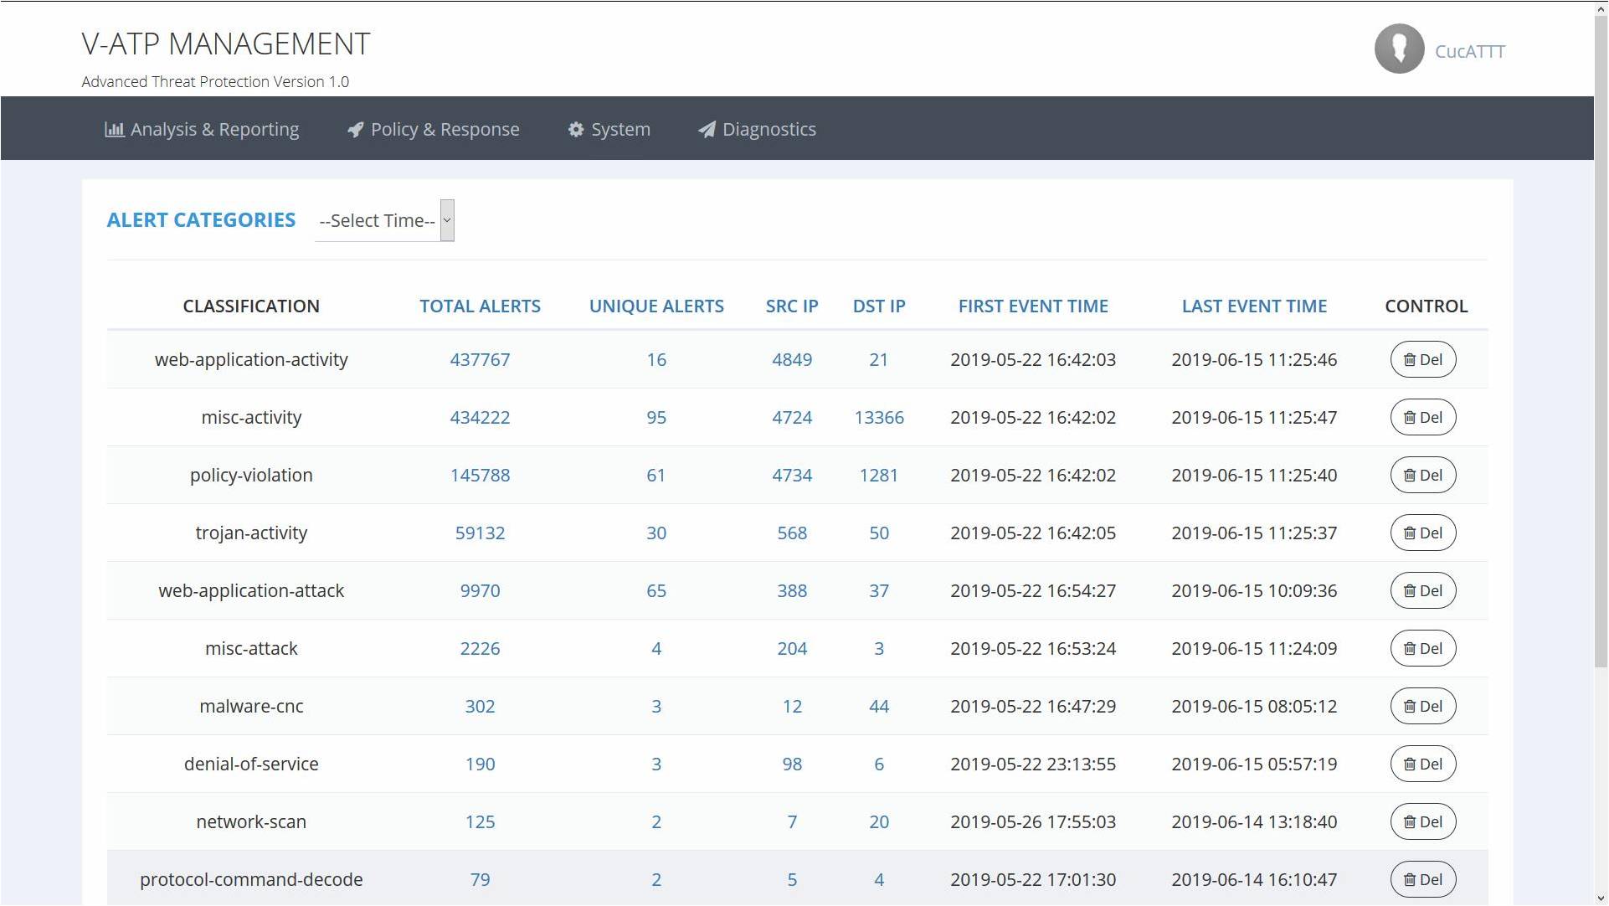The width and height of the screenshot is (1609, 906).
Task: Open total alerts 437767 link
Action: click(480, 360)
